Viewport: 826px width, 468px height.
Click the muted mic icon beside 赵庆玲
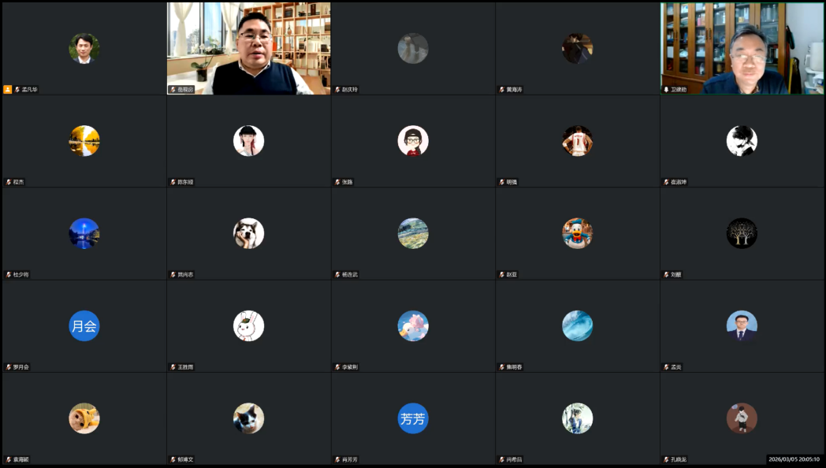pyautogui.click(x=337, y=90)
